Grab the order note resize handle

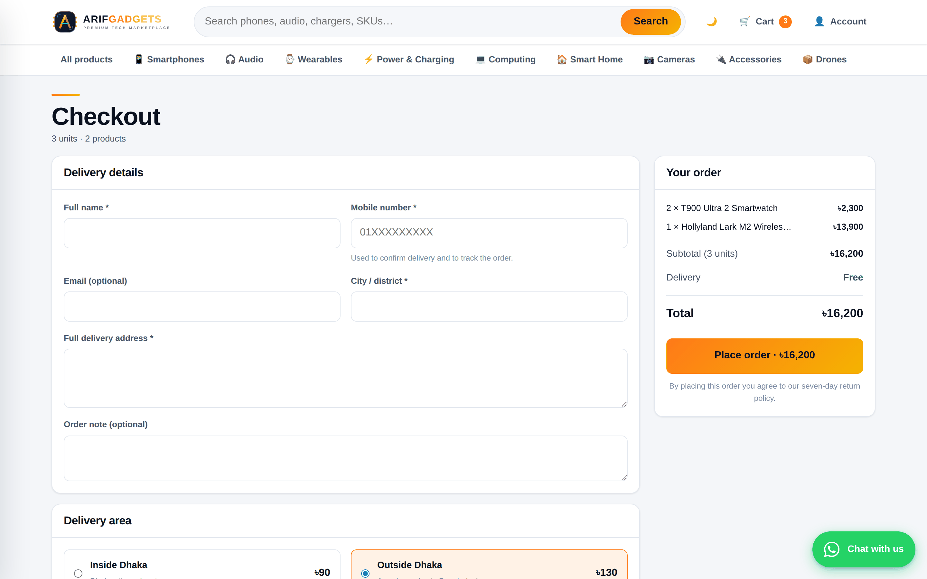[x=624, y=478]
